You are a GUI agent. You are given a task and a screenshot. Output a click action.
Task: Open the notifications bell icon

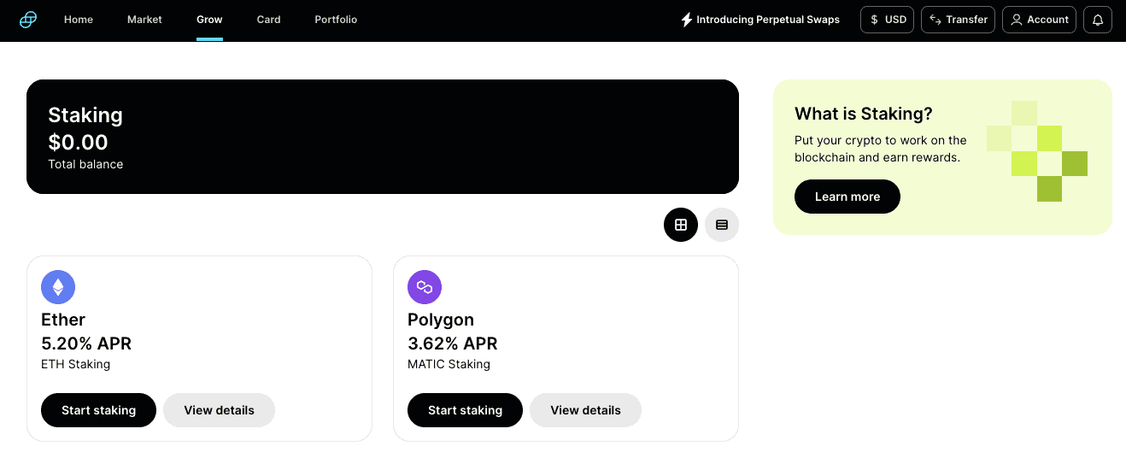[1098, 20]
